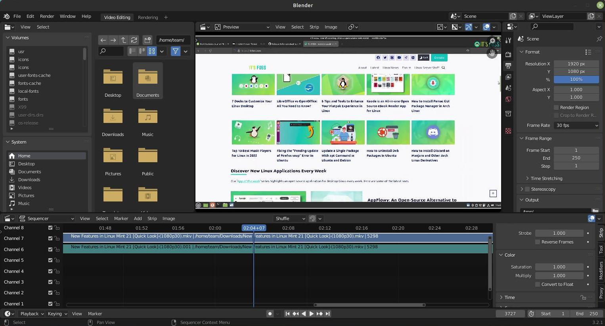Screen dimensions: 605x326
Task: Open Frame Rate dropdown showing 30 fps
Action: [x=576, y=125]
